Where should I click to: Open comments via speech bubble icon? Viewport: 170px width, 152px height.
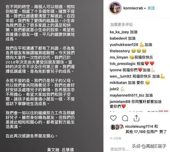coord(125,118)
